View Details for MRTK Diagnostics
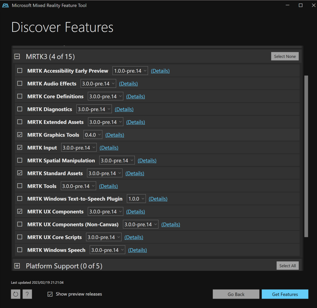Screen dimensions: 317x308 [x=124, y=109]
